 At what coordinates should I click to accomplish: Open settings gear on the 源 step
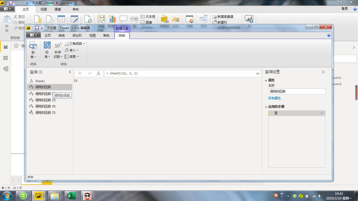(x=322, y=113)
